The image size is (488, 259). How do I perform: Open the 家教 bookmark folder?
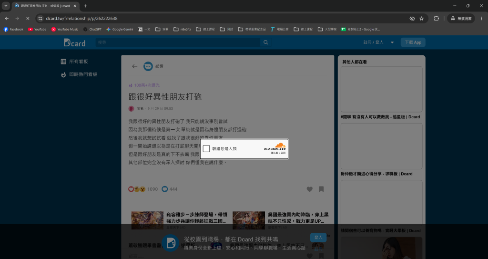tap(162, 29)
